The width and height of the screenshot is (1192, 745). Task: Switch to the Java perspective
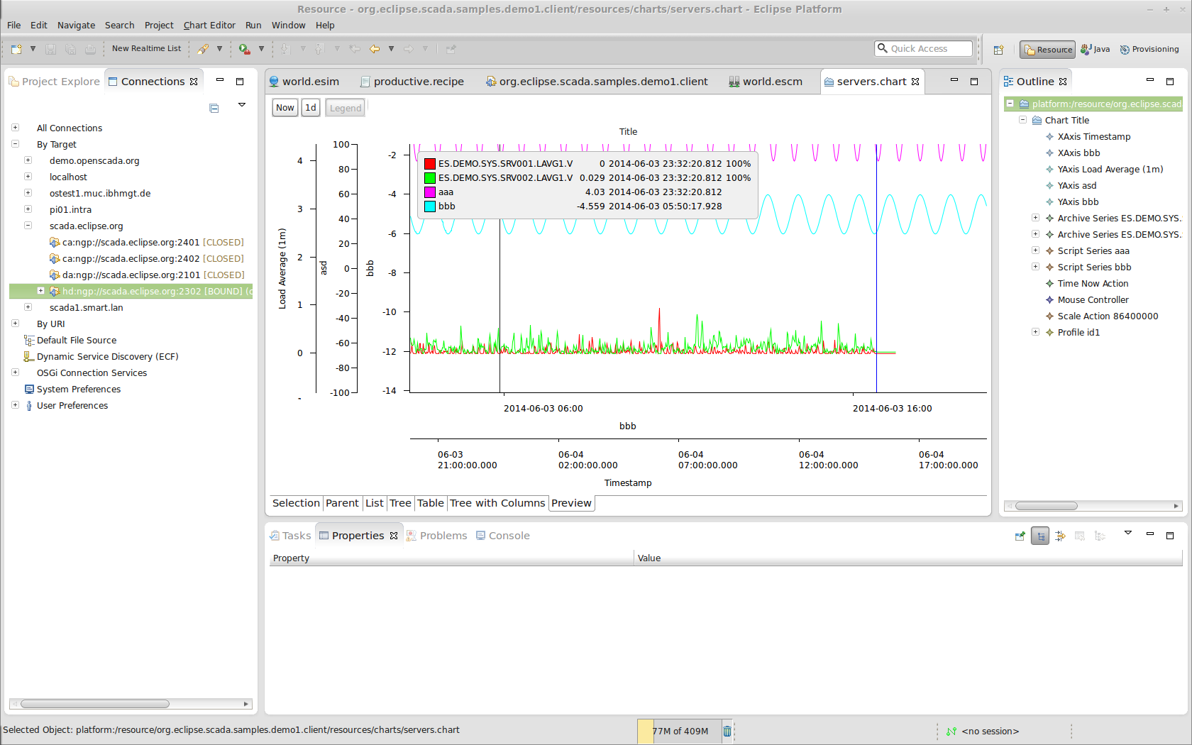click(1095, 50)
